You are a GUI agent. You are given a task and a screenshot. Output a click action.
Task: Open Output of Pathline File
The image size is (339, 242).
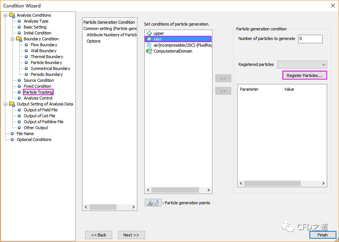coord(43,122)
